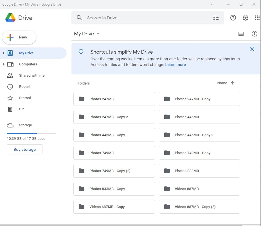The height and width of the screenshot is (226, 261).
Task: Expand the Computers tree arrow
Action: point(3,64)
